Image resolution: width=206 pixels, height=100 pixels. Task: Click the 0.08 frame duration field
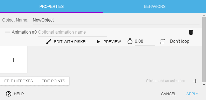coord(145,41)
